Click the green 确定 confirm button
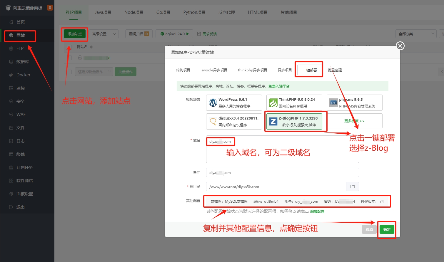Viewport: 444px width, 262px height. pos(387,229)
